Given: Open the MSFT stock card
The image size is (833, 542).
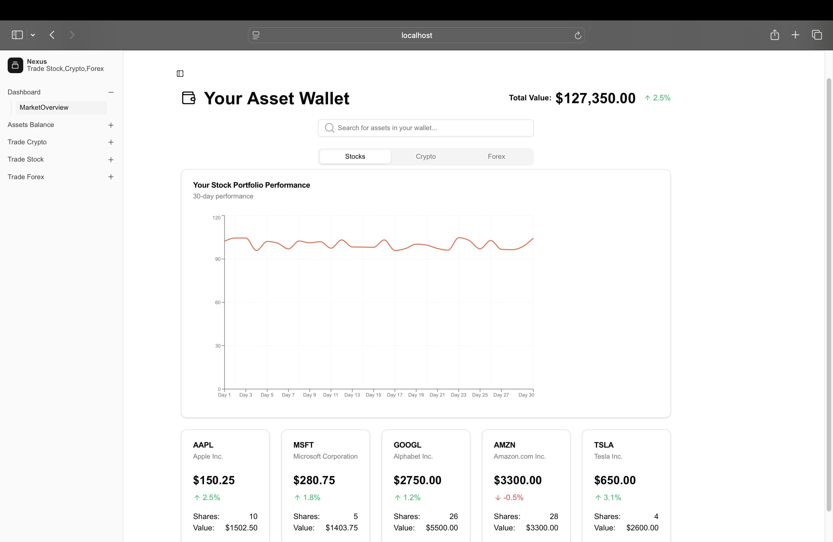Looking at the screenshot, I should [326, 486].
